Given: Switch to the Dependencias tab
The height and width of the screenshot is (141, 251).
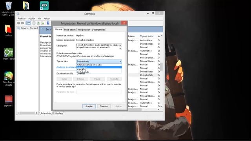Looking at the screenshot, I should click(x=98, y=30).
